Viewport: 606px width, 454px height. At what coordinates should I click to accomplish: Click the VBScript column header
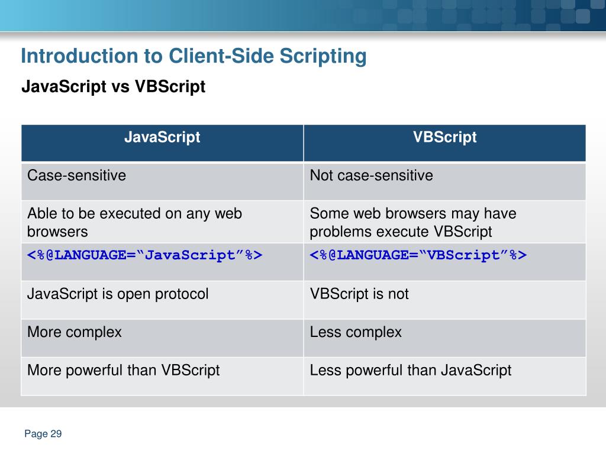pos(445,143)
